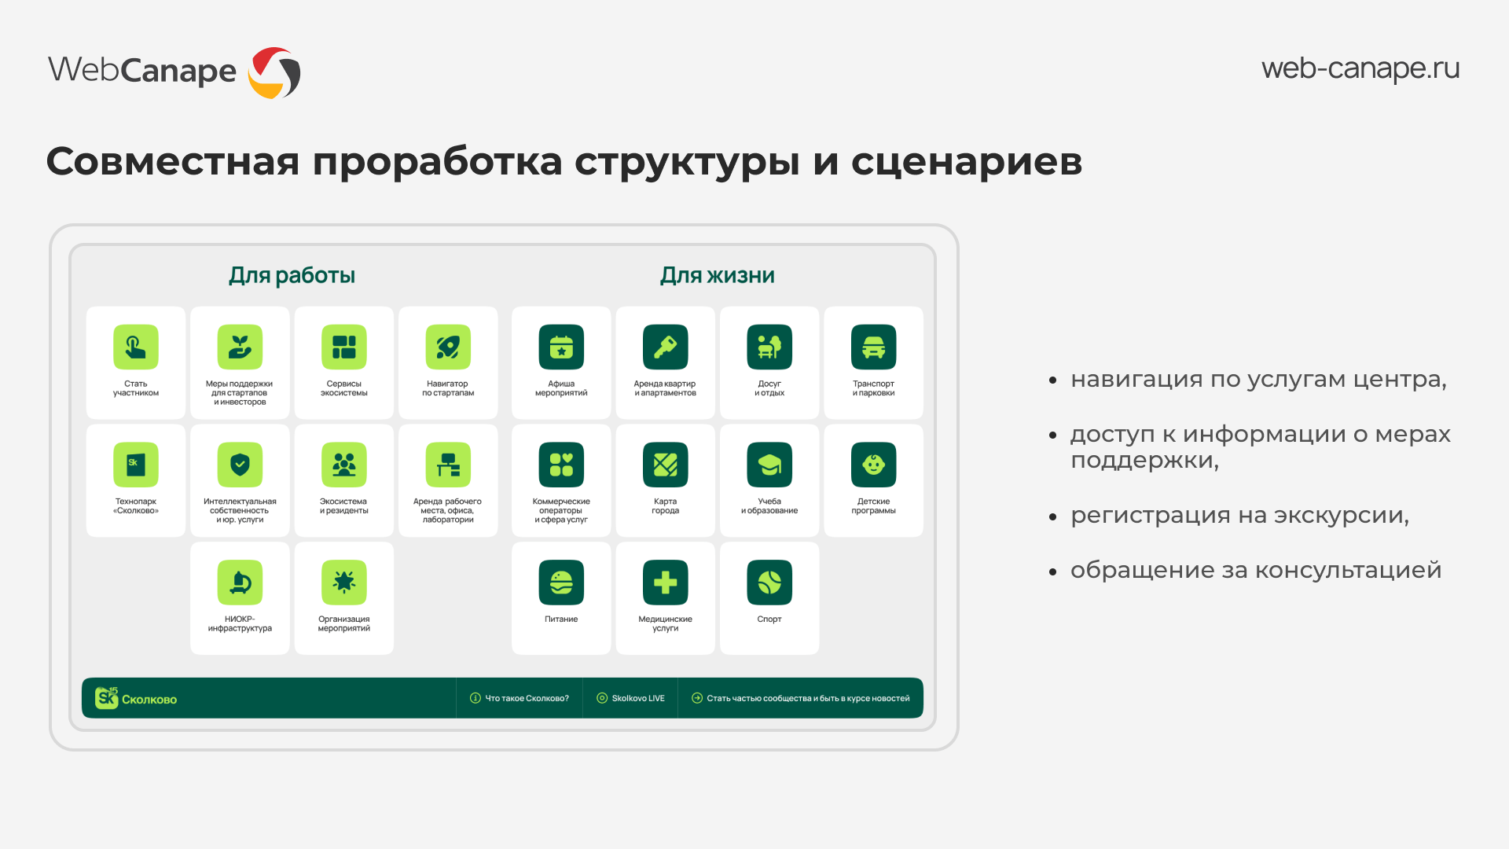1509x849 pixels.
Task: Click the web-canape.ru address text
Action: coord(1360,69)
